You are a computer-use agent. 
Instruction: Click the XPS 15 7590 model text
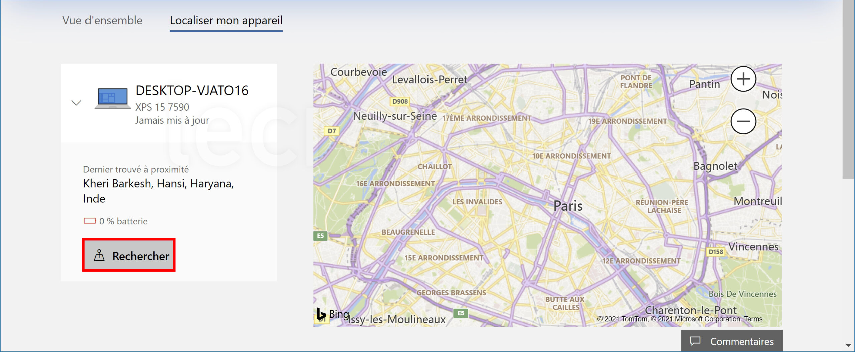point(162,107)
